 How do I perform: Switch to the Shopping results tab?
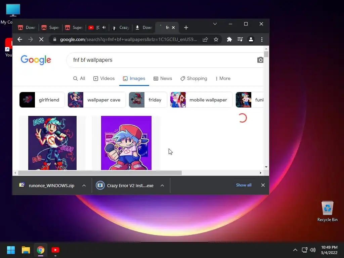point(194,79)
